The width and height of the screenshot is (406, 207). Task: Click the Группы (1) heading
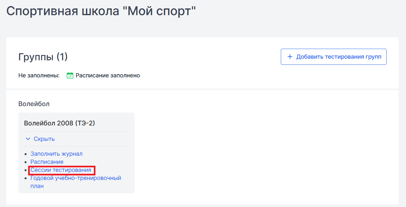43,57
